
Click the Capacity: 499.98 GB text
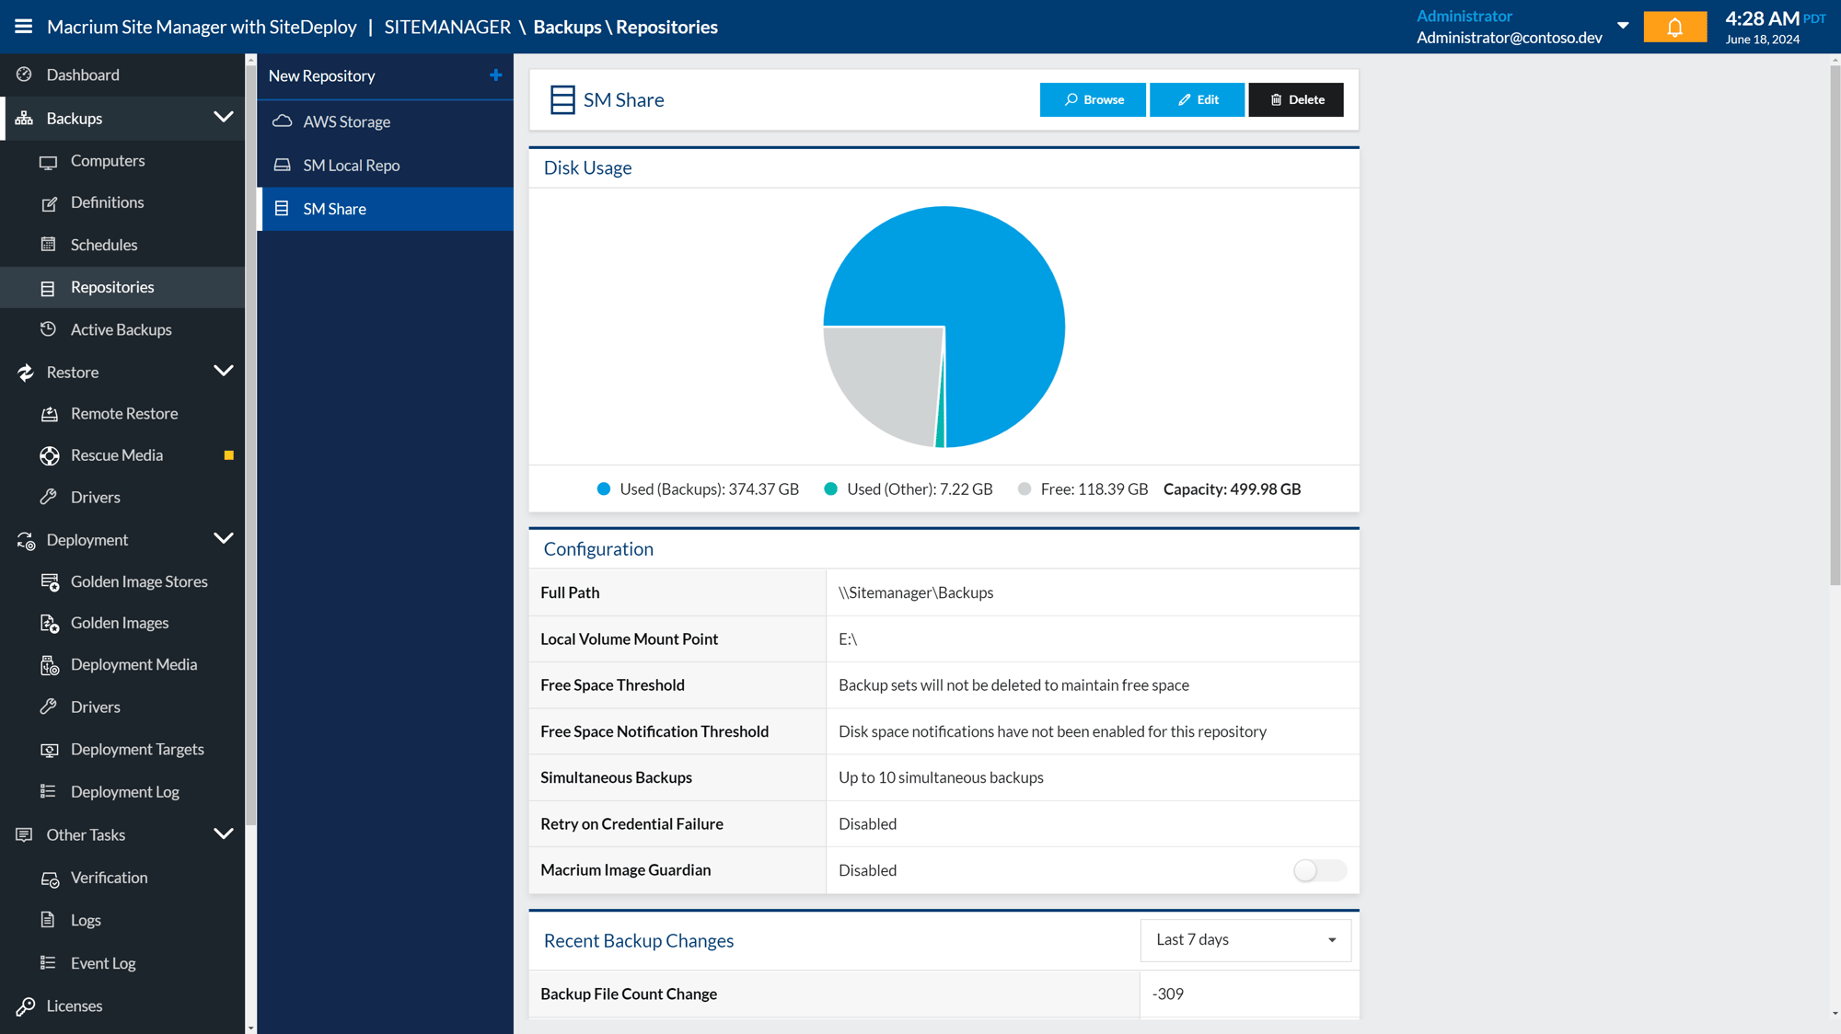tap(1232, 489)
